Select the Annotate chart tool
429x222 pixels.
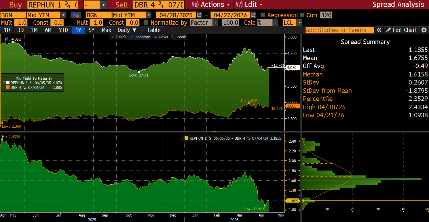pyautogui.click(x=140, y=37)
